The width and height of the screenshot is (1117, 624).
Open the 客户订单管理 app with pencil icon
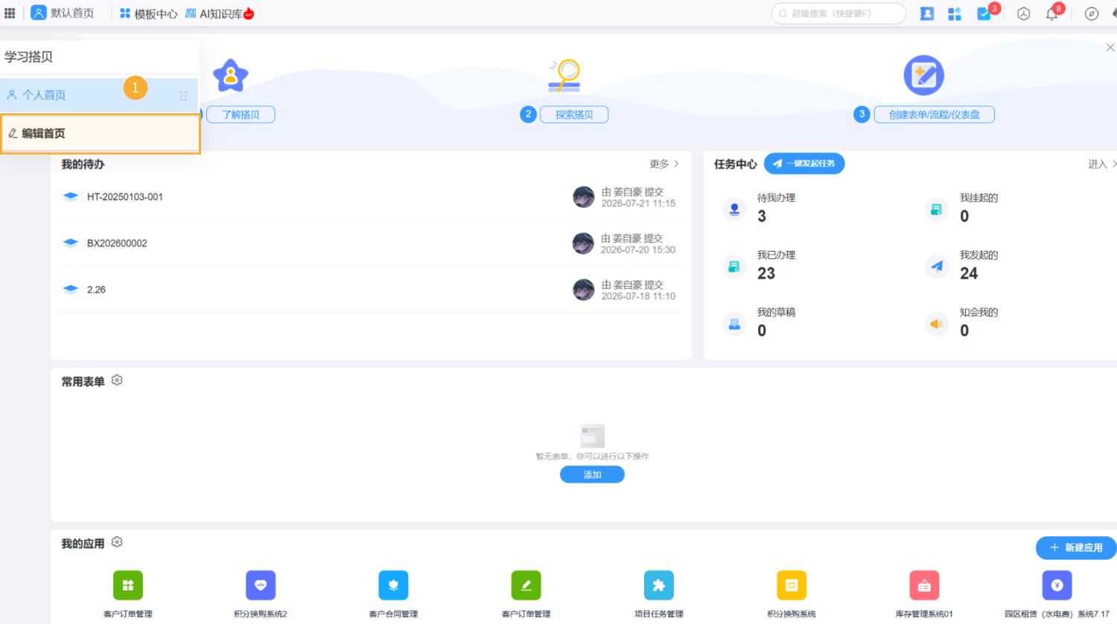coord(526,585)
